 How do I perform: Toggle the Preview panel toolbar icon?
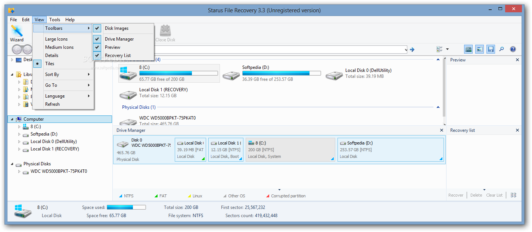pyautogui.click(x=480, y=49)
